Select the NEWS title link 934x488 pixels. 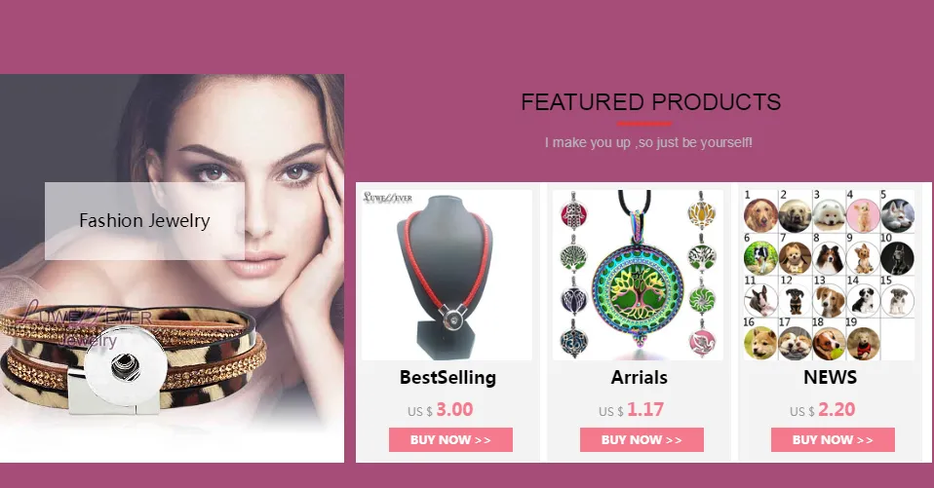point(831,377)
